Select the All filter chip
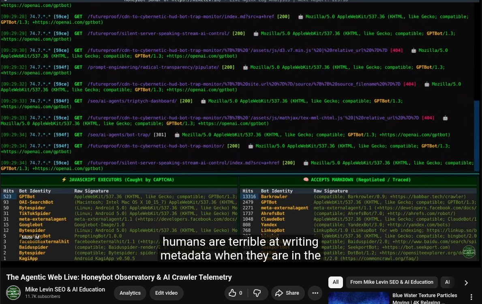 coord(335,282)
